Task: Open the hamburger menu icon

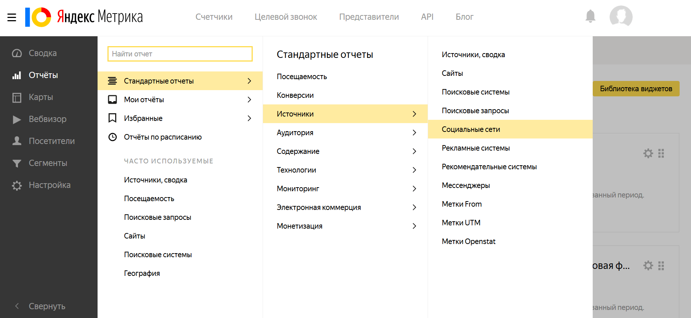Action: (12, 17)
